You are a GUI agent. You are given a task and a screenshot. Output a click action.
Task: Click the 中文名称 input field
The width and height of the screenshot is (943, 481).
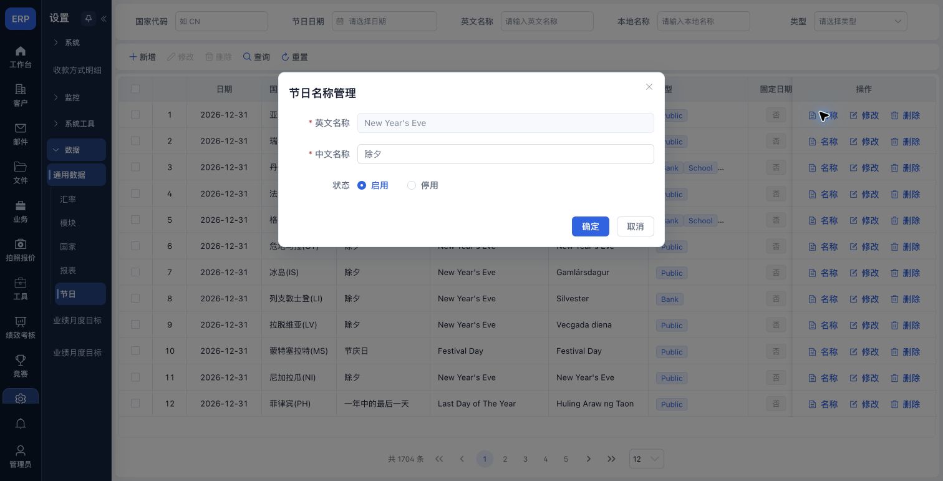pyautogui.click(x=505, y=154)
